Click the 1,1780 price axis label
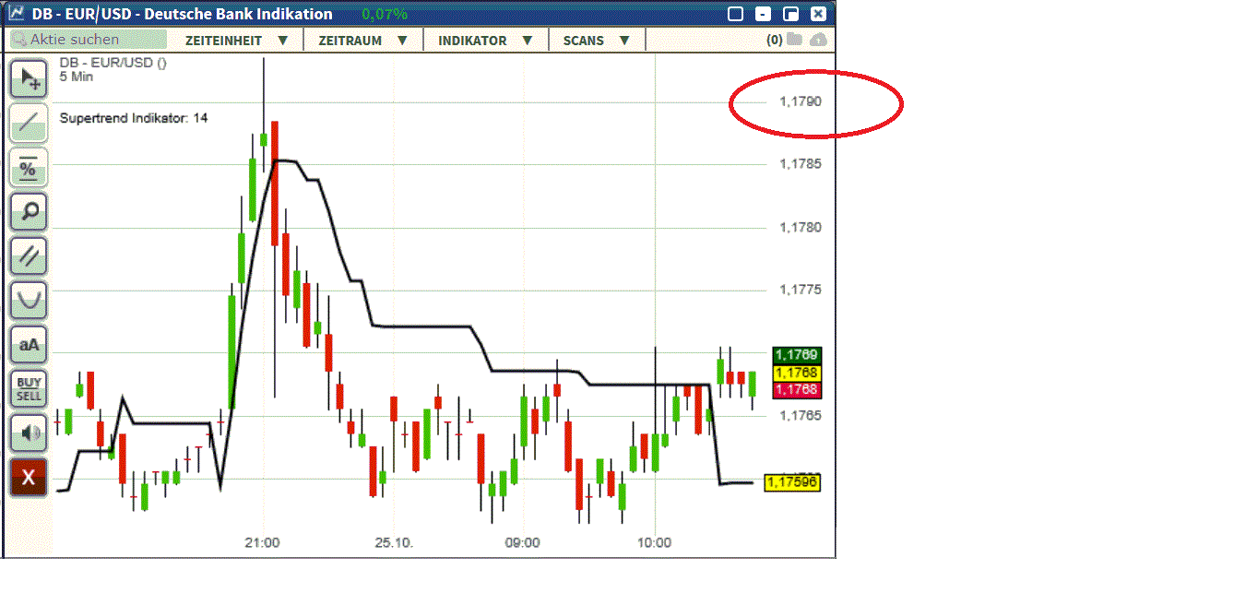 (x=799, y=227)
